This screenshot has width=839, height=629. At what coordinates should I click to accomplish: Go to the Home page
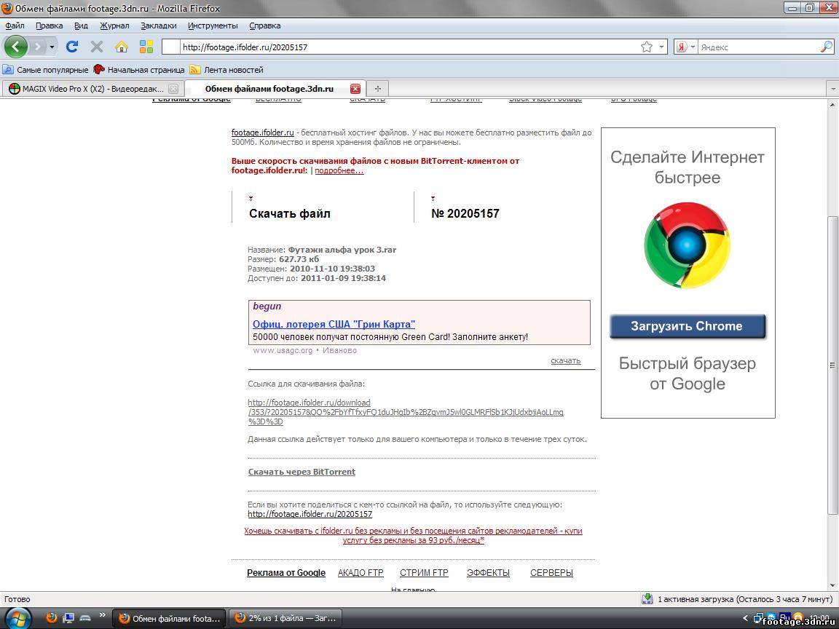pyautogui.click(x=122, y=47)
